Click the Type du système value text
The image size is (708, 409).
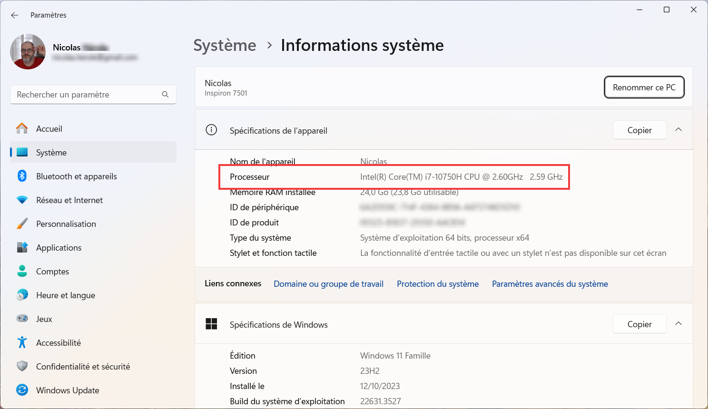[444, 238]
